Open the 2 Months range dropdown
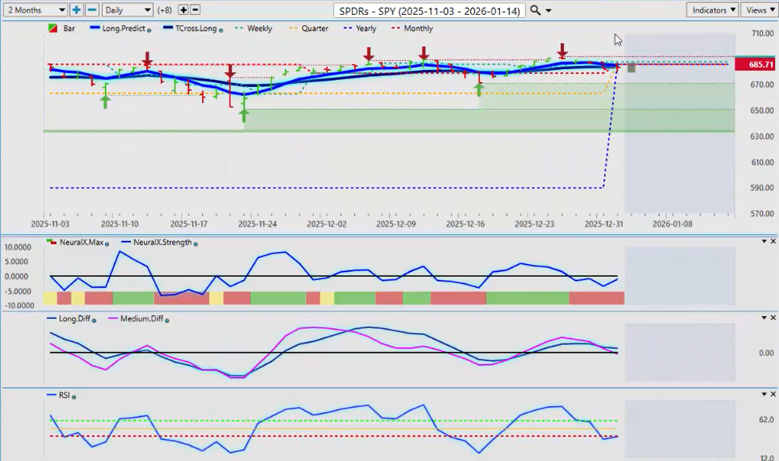 (34, 10)
